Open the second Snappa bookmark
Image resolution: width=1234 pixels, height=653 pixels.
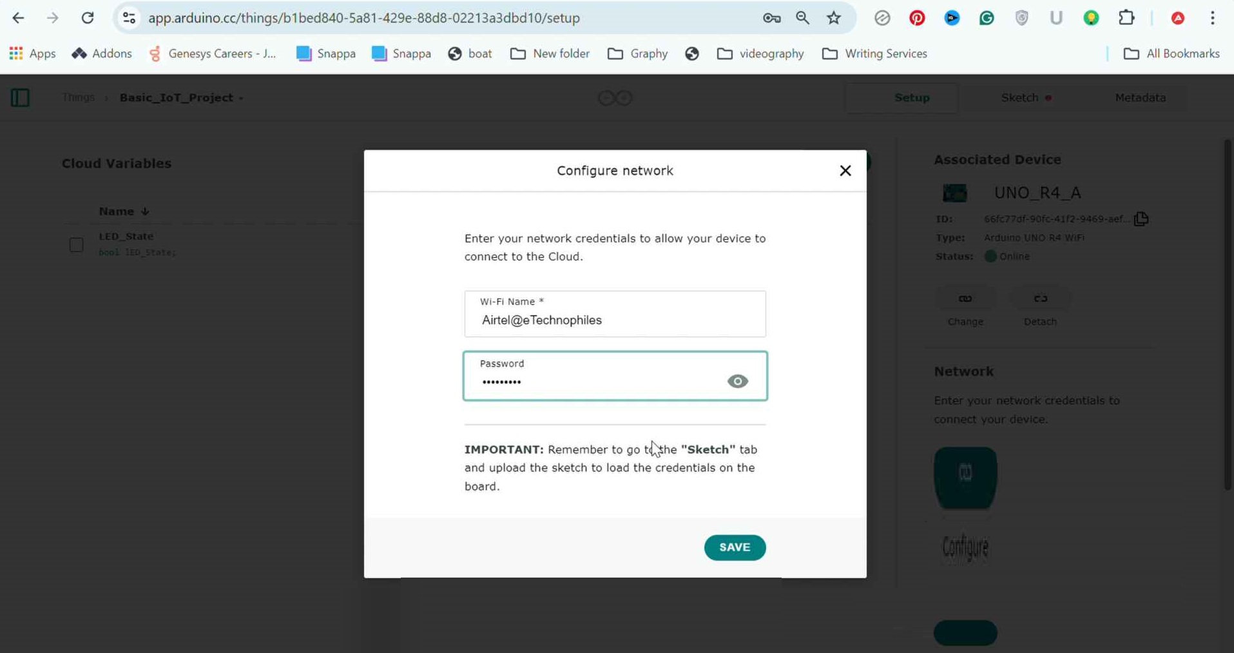401,54
